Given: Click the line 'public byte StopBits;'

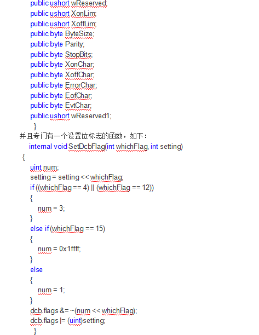Looking at the screenshot, I should pyautogui.click(x=61, y=55).
